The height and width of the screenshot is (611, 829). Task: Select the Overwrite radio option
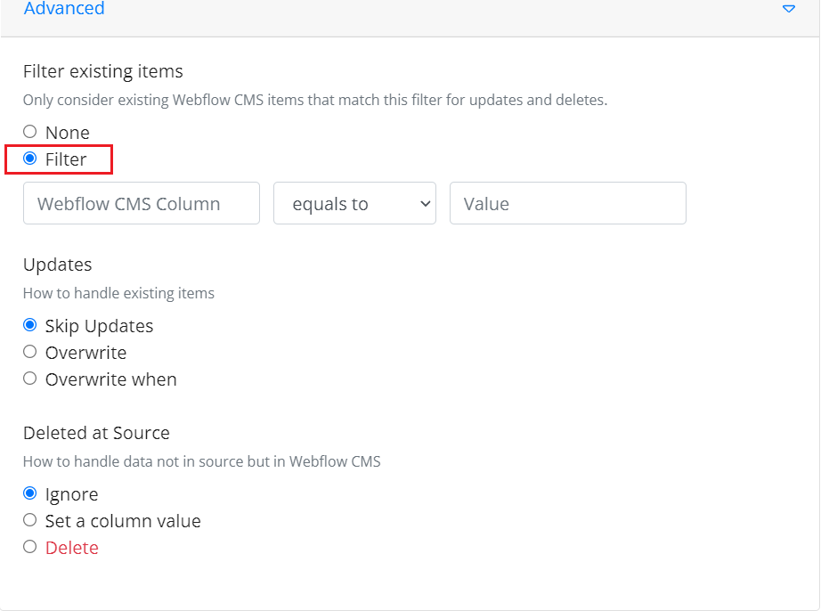coord(30,352)
